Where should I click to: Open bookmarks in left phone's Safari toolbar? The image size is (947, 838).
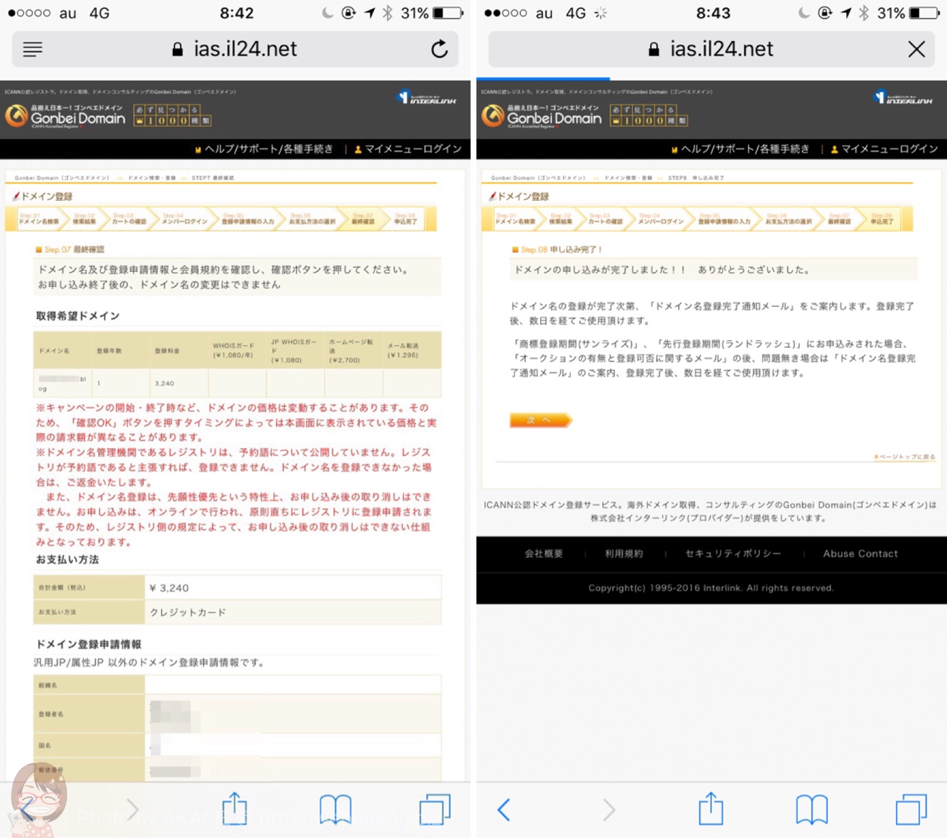pos(336,810)
